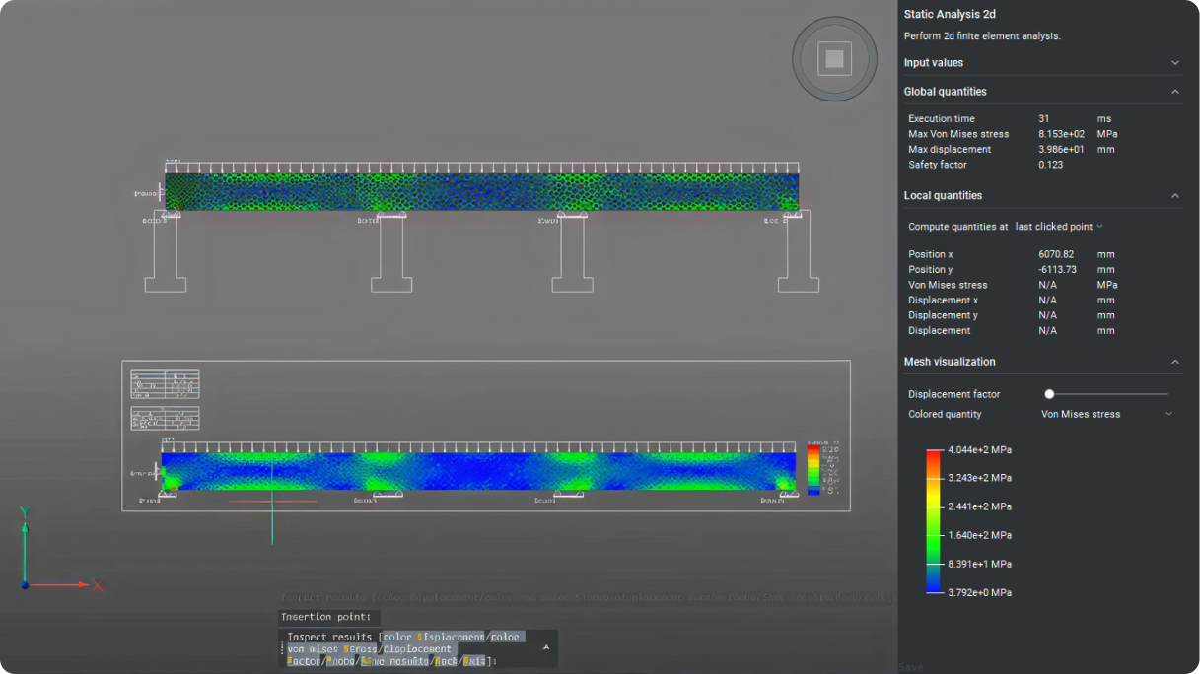This screenshot has width=1200, height=674.
Task: Collapse the Local quantities section
Action: [x=1175, y=195]
